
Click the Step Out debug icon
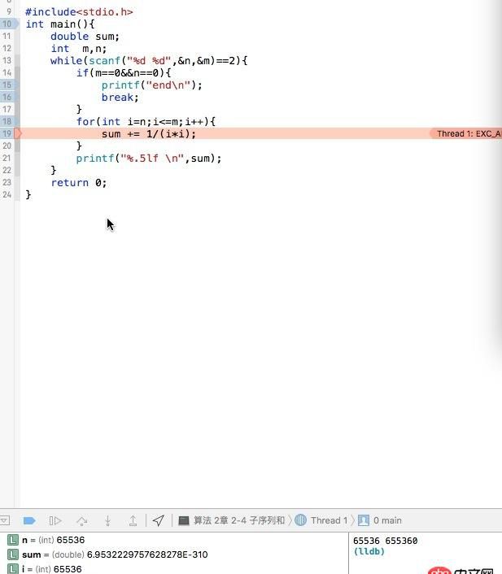coord(133,520)
